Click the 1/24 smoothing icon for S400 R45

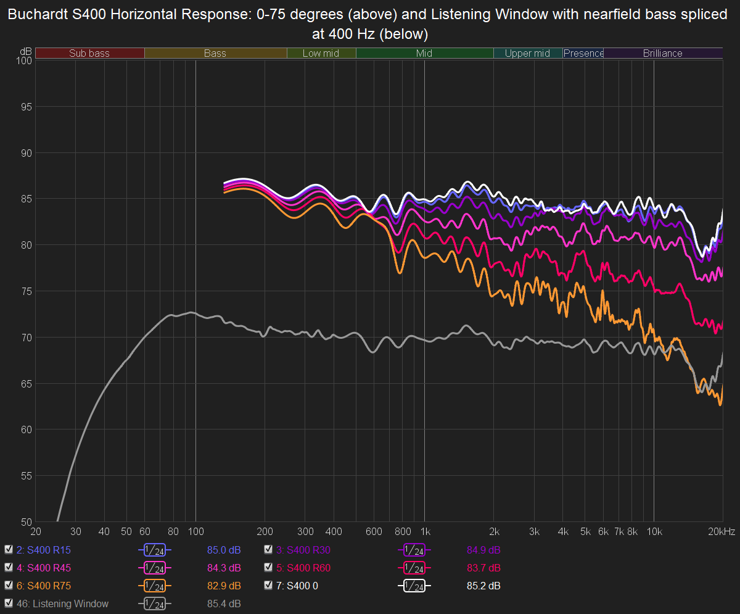[x=155, y=567]
